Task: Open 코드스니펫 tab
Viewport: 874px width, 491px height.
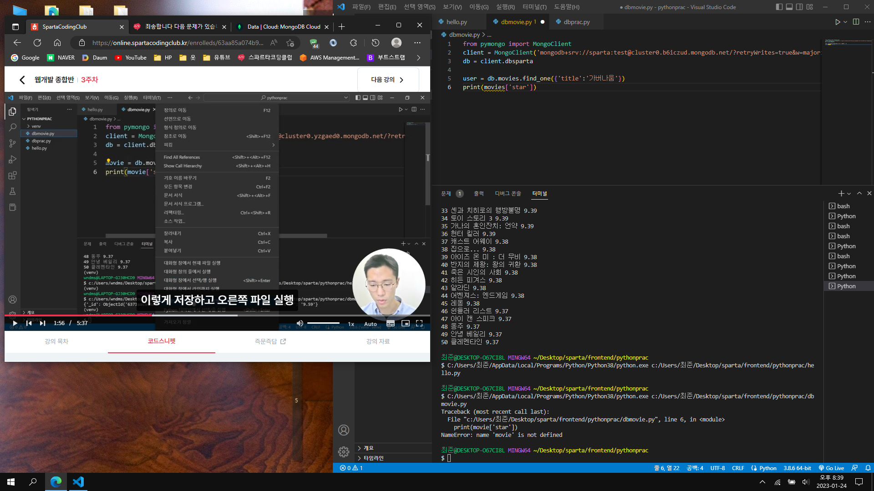Action: pyautogui.click(x=162, y=341)
